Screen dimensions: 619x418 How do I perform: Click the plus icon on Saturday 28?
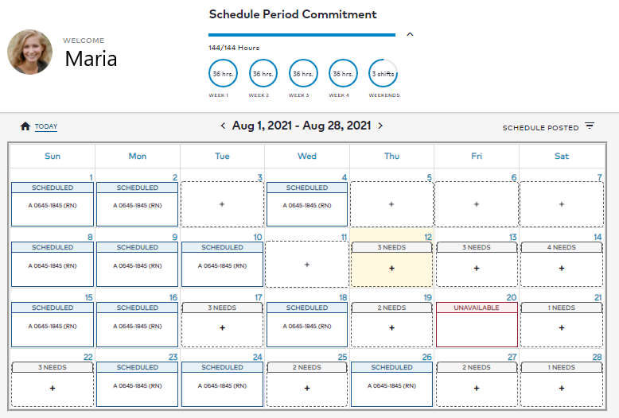[562, 388]
